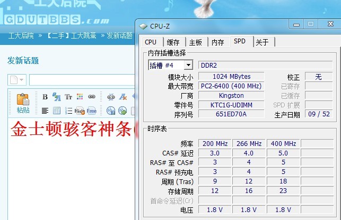Viewport: 341px width, 220px height.
Task: Open the 工大后院 breadcrumb link
Action: click(x=21, y=35)
